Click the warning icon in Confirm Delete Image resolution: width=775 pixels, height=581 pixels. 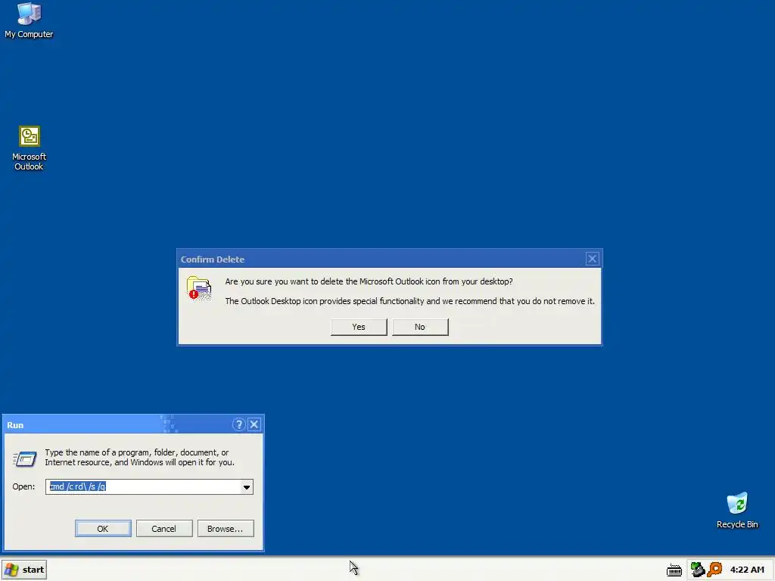click(x=199, y=288)
